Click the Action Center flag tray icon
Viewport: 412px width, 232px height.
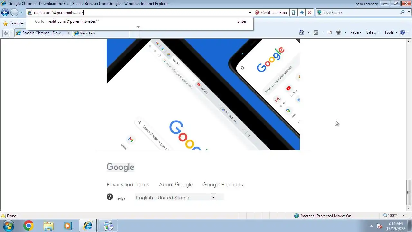tap(379, 226)
